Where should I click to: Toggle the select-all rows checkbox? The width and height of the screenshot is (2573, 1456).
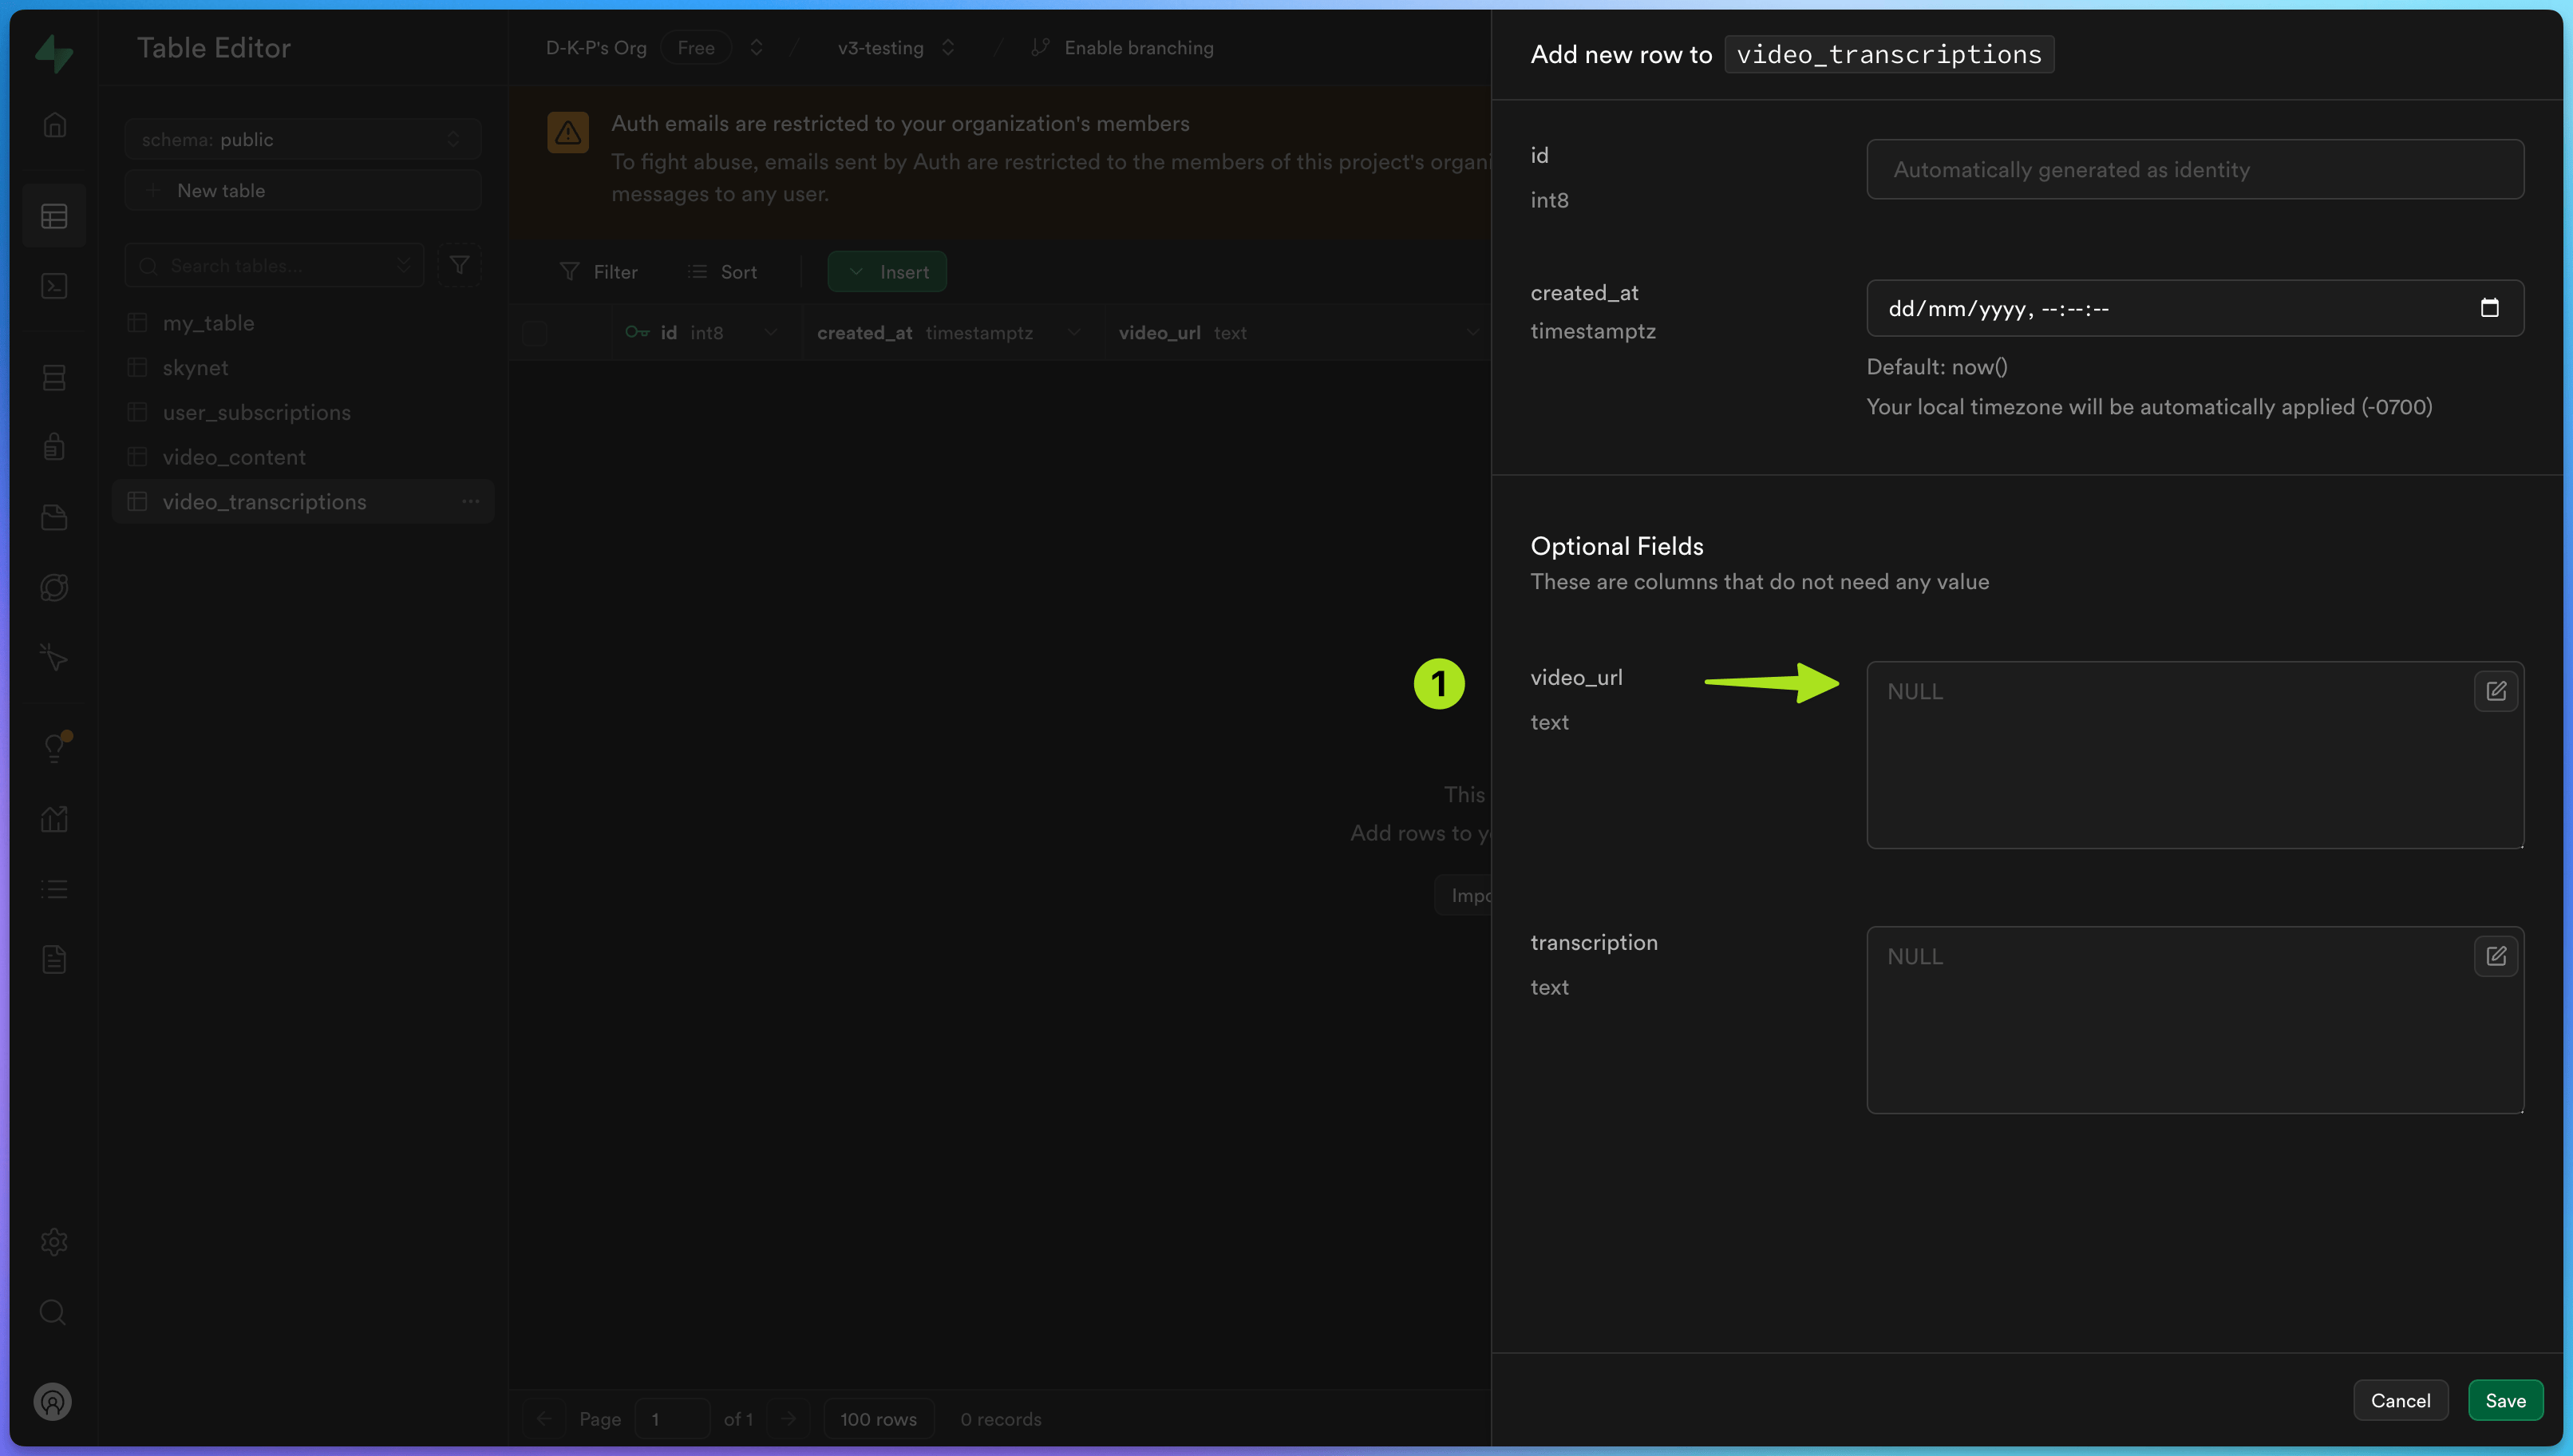tap(536, 333)
